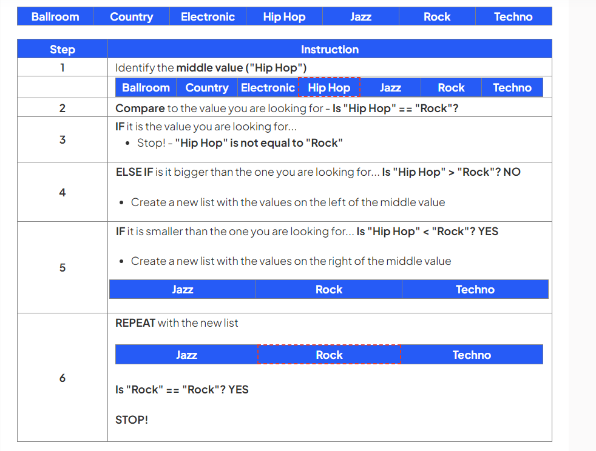Click the dashed-outlined Rock cell in step 6
Image resolution: width=596 pixels, height=451 pixels.
pyautogui.click(x=329, y=355)
